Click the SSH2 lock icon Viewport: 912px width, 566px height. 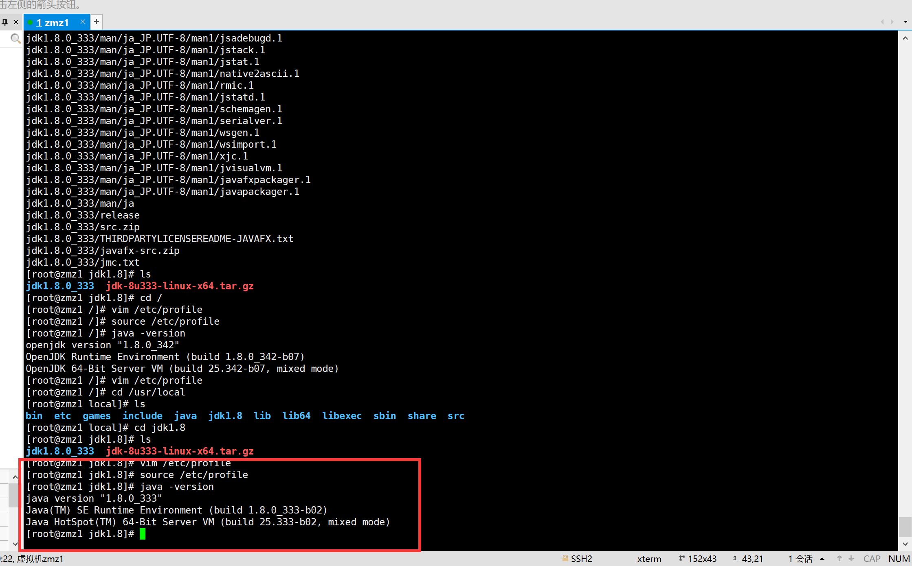point(565,558)
